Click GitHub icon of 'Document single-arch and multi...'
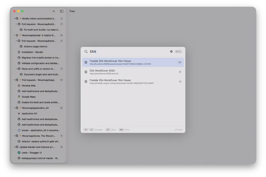Screen dimensions: 266x177 [21, 74]
